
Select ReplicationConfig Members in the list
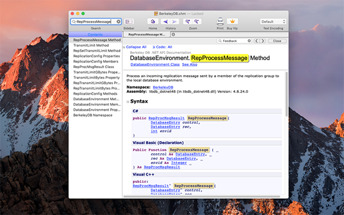(96, 61)
